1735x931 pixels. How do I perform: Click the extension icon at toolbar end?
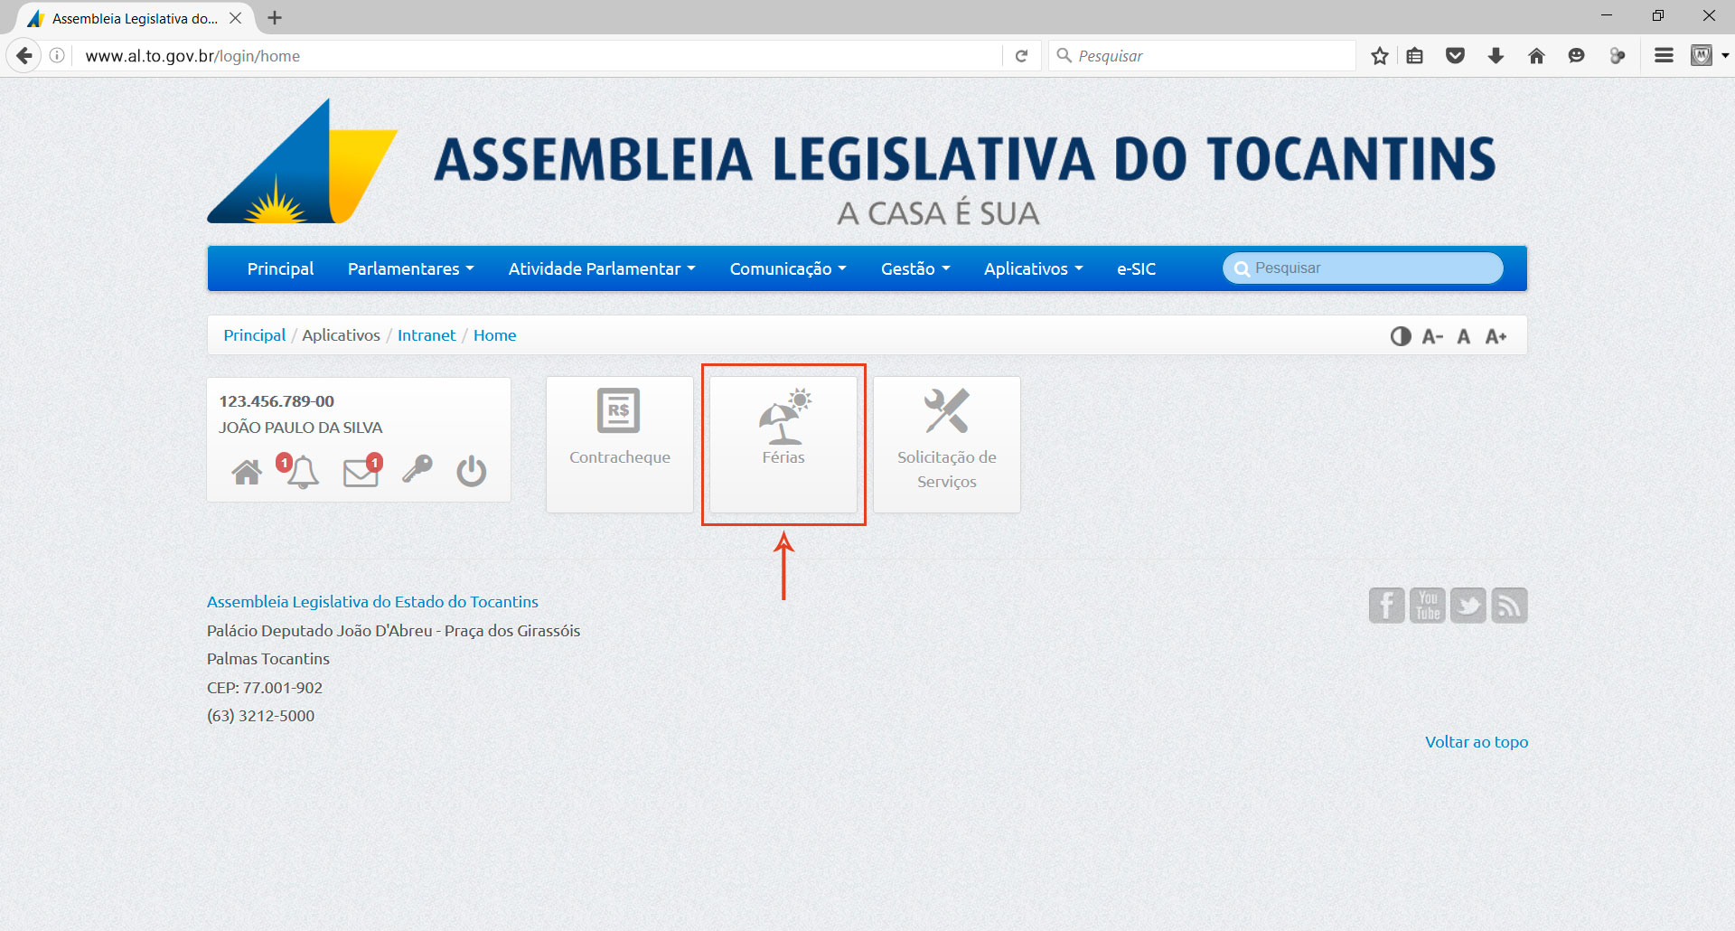[x=1702, y=56]
